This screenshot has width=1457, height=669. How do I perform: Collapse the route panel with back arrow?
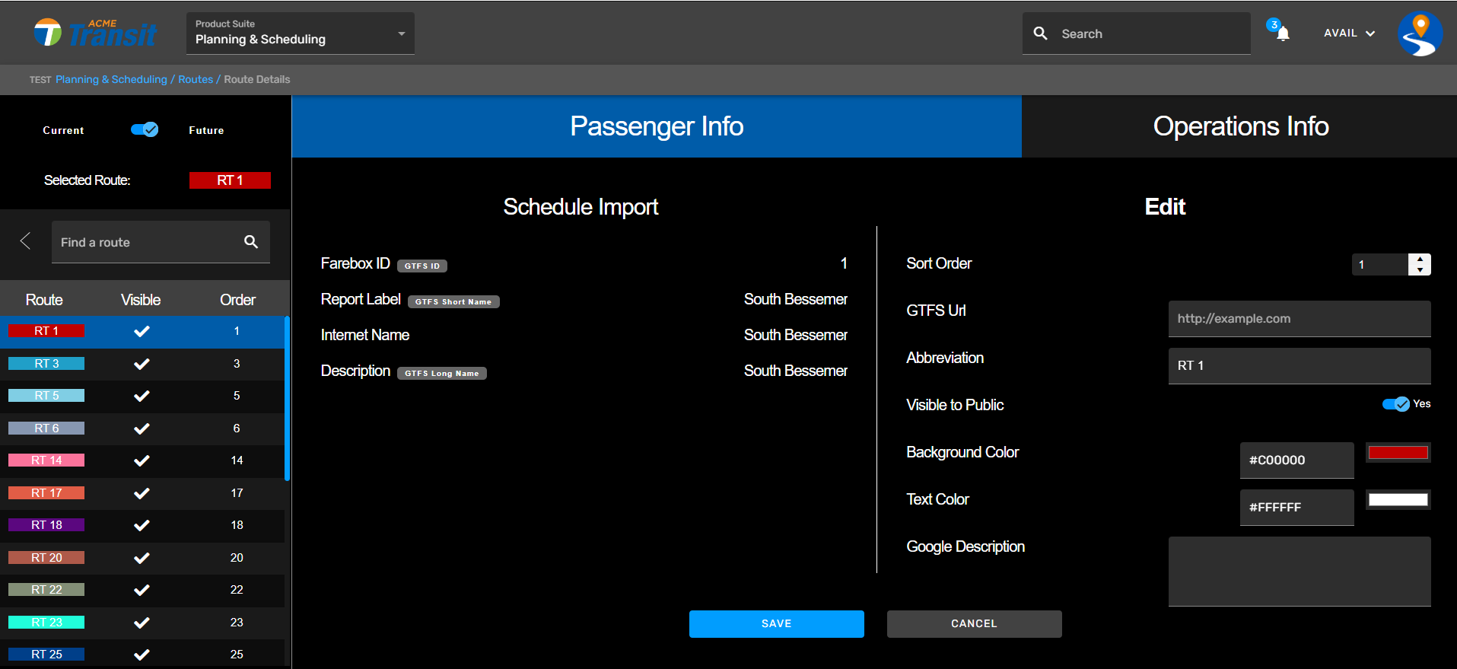(x=25, y=241)
